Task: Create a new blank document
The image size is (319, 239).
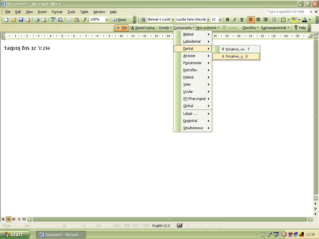Action: [x=6, y=19]
